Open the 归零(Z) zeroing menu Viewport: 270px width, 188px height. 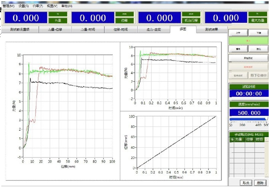38,6
